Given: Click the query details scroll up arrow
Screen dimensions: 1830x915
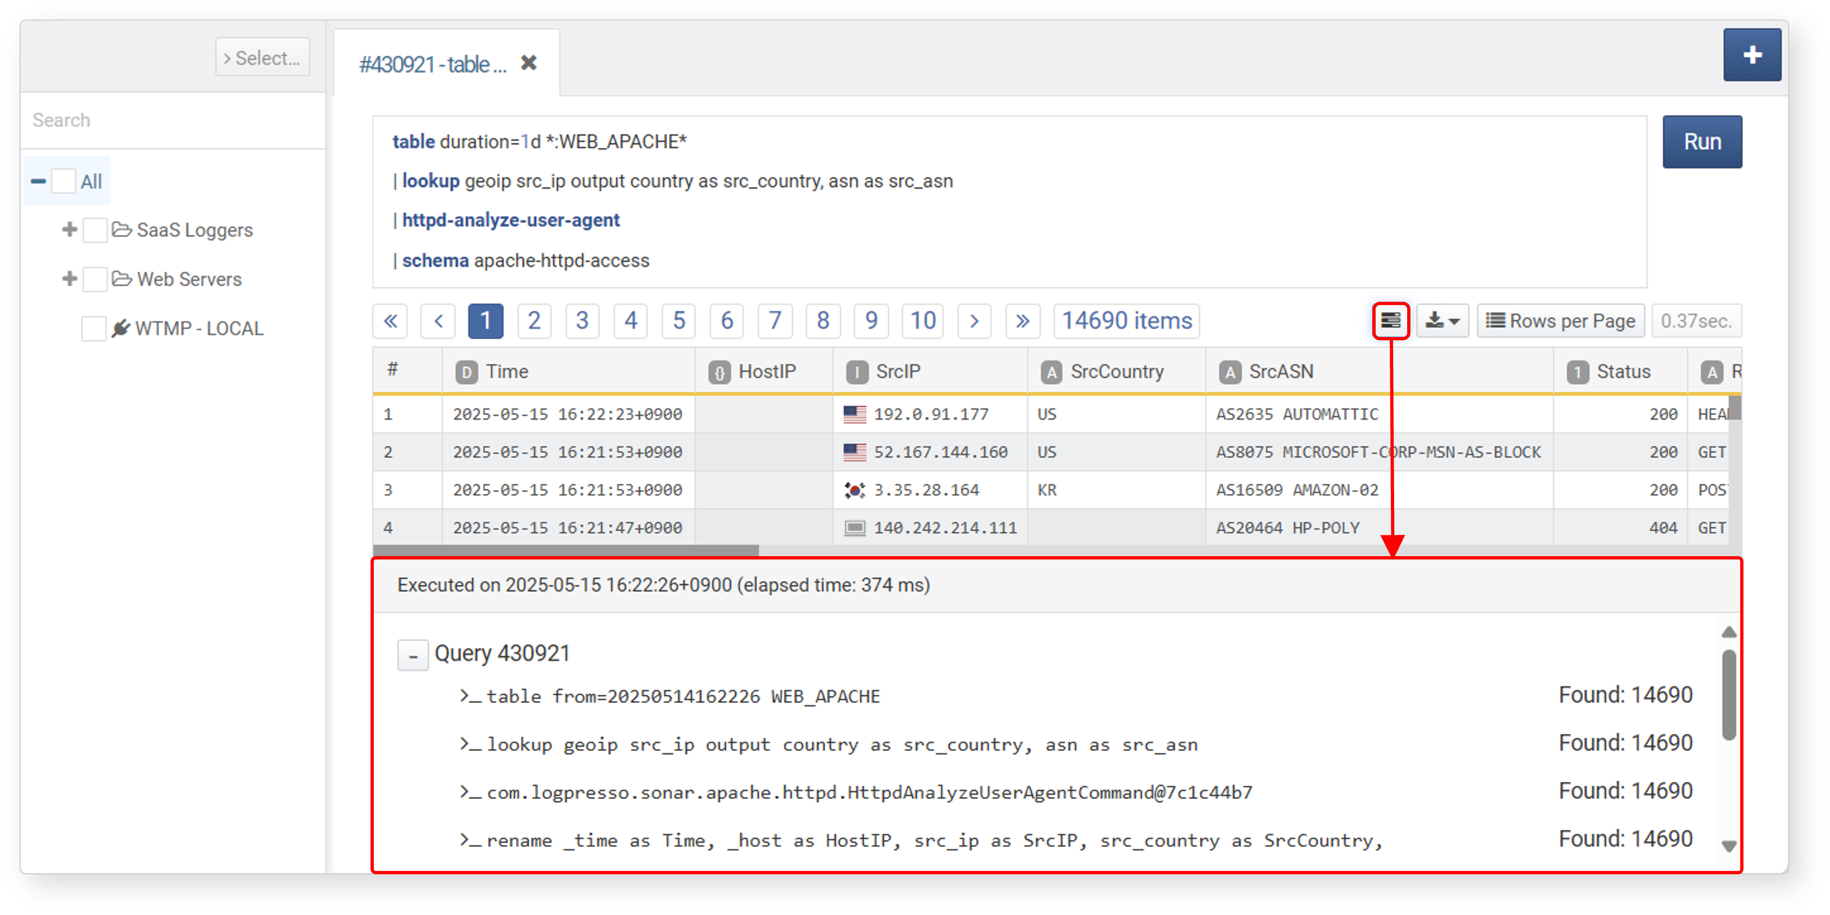Looking at the screenshot, I should tap(1729, 632).
